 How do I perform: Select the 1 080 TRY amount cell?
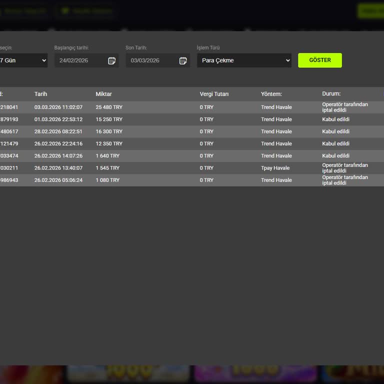tap(107, 180)
